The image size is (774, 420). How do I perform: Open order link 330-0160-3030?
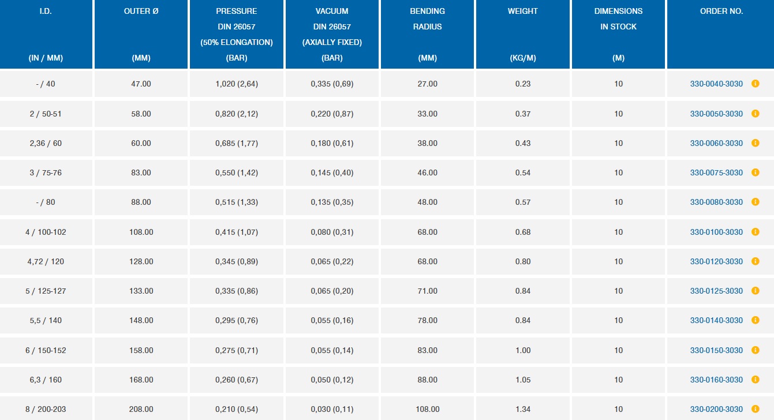pos(716,380)
